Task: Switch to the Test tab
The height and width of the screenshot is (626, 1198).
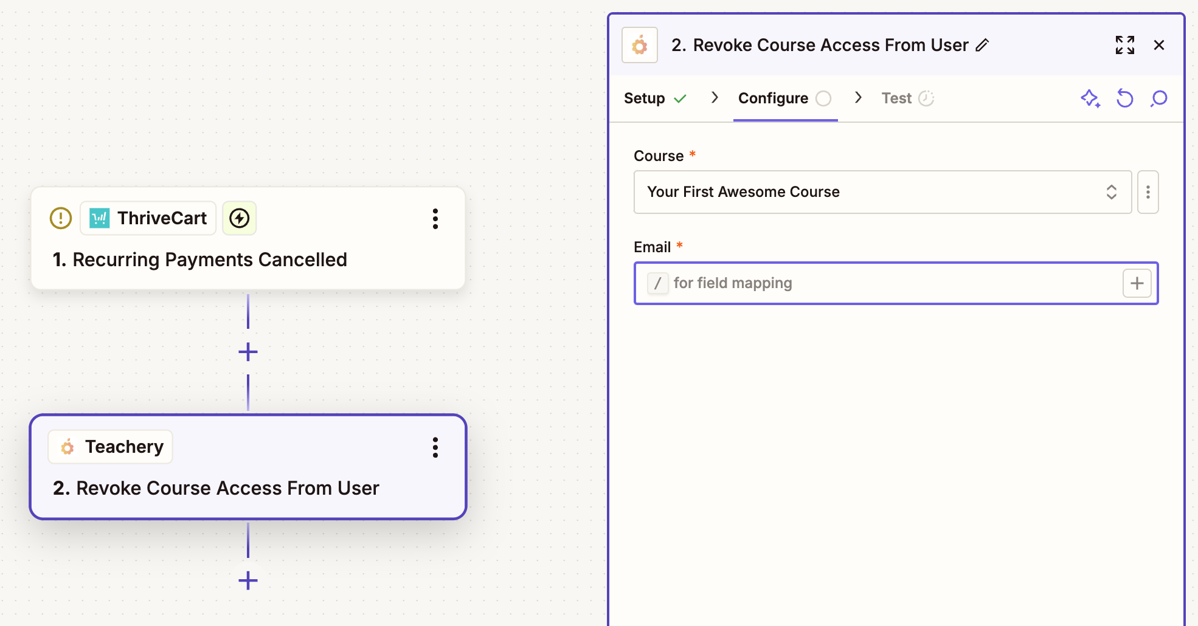Action: tap(908, 98)
